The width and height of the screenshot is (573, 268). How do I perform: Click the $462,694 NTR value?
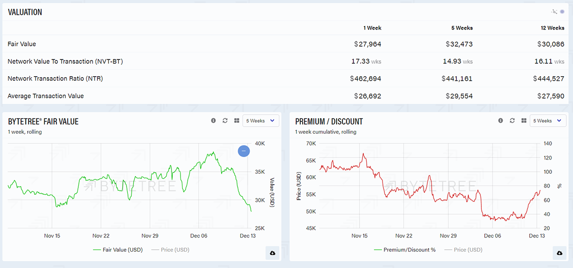366,79
